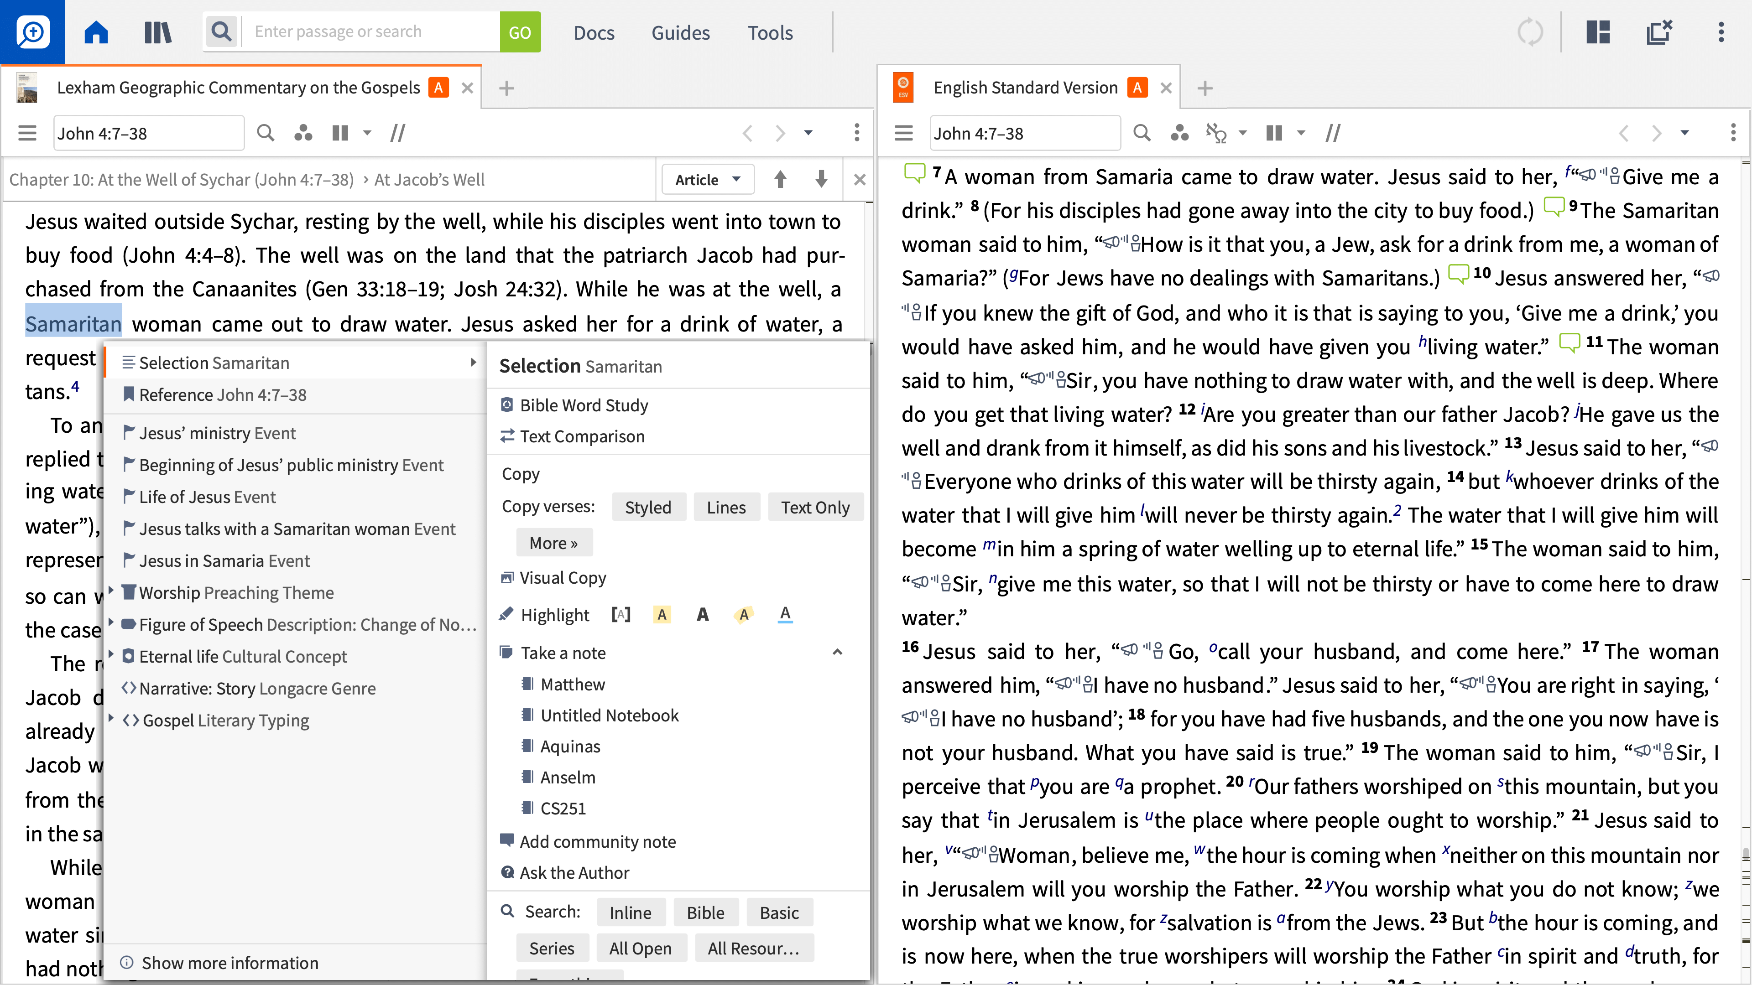Open the Article navigation dropdown
Viewport: 1752px width, 985px height.
(707, 180)
